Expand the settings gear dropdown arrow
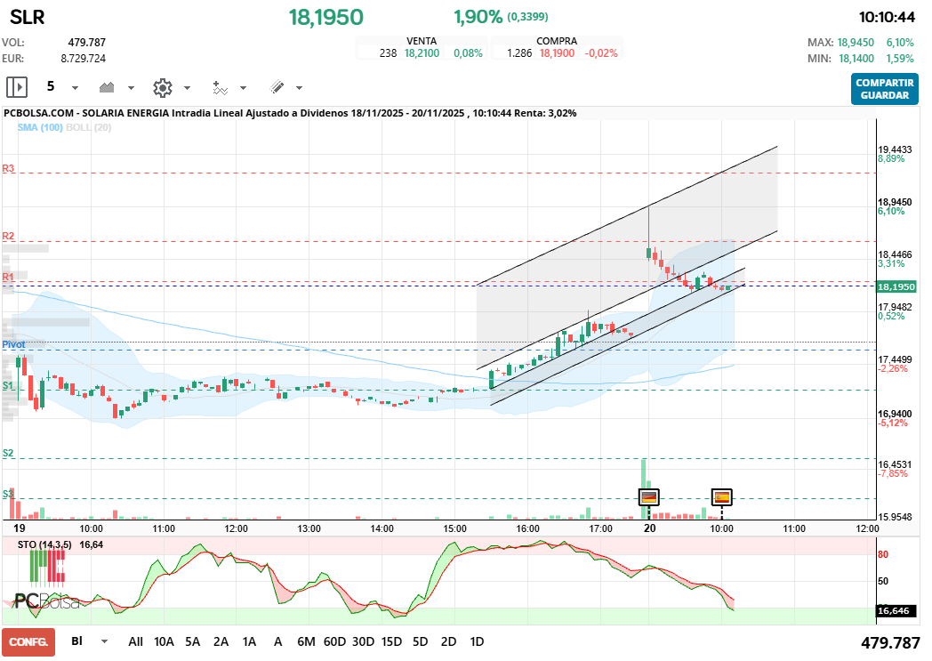The width and height of the screenshot is (932, 661). [187, 88]
